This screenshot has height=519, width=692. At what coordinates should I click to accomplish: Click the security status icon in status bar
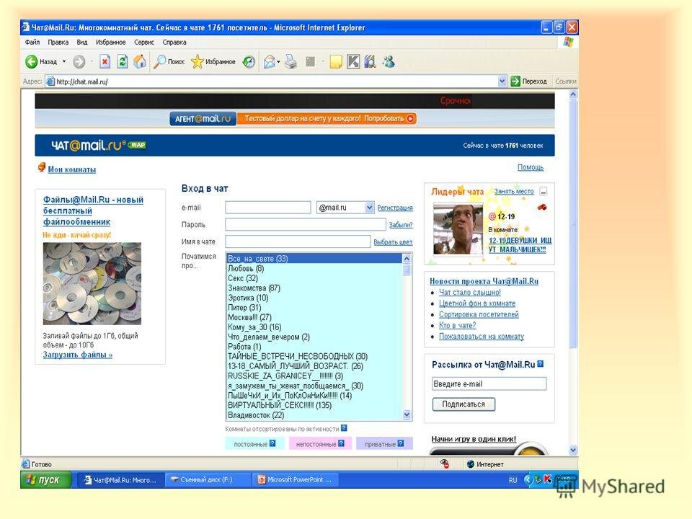click(445, 463)
